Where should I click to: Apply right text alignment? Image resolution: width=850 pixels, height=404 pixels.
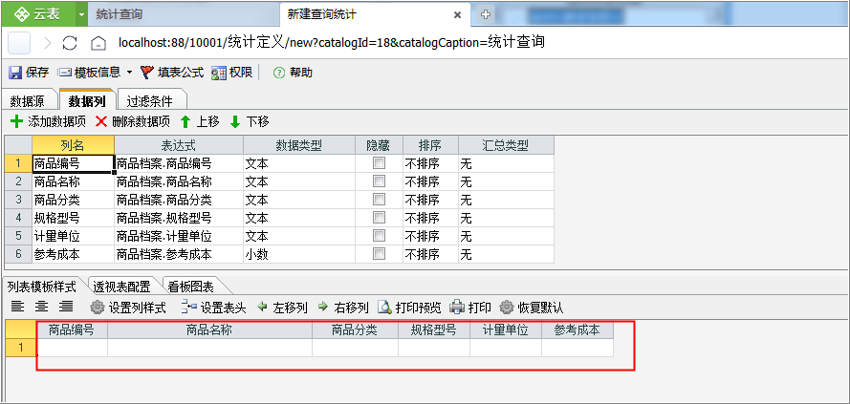pos(66,308)
